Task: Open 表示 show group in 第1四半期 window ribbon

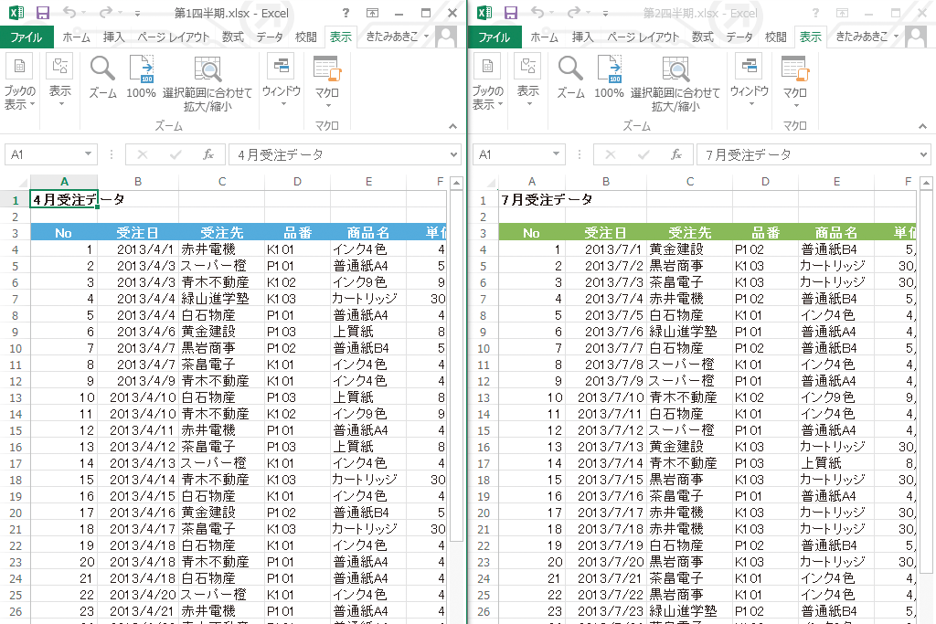Action: [59, 81]
